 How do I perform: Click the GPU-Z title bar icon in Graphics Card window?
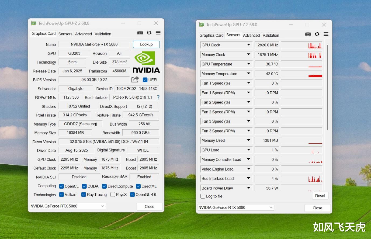click(33, 23)
